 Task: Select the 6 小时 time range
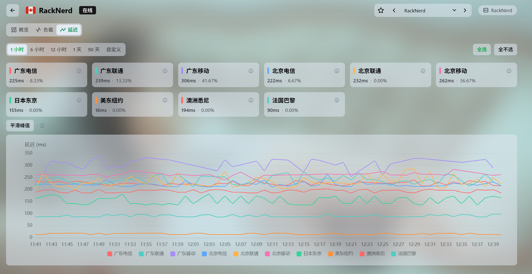pos(37,49)
